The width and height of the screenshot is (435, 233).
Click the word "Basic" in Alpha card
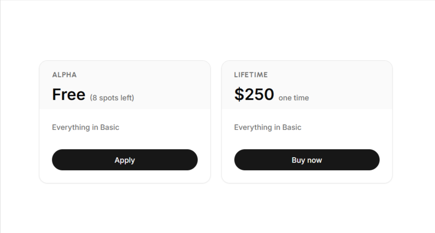click(x=109, y=127)
